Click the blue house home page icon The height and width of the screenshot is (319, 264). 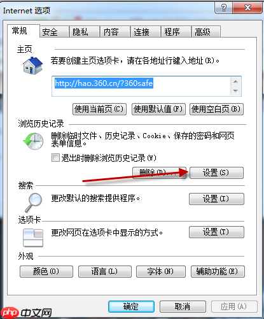(33, 66)
